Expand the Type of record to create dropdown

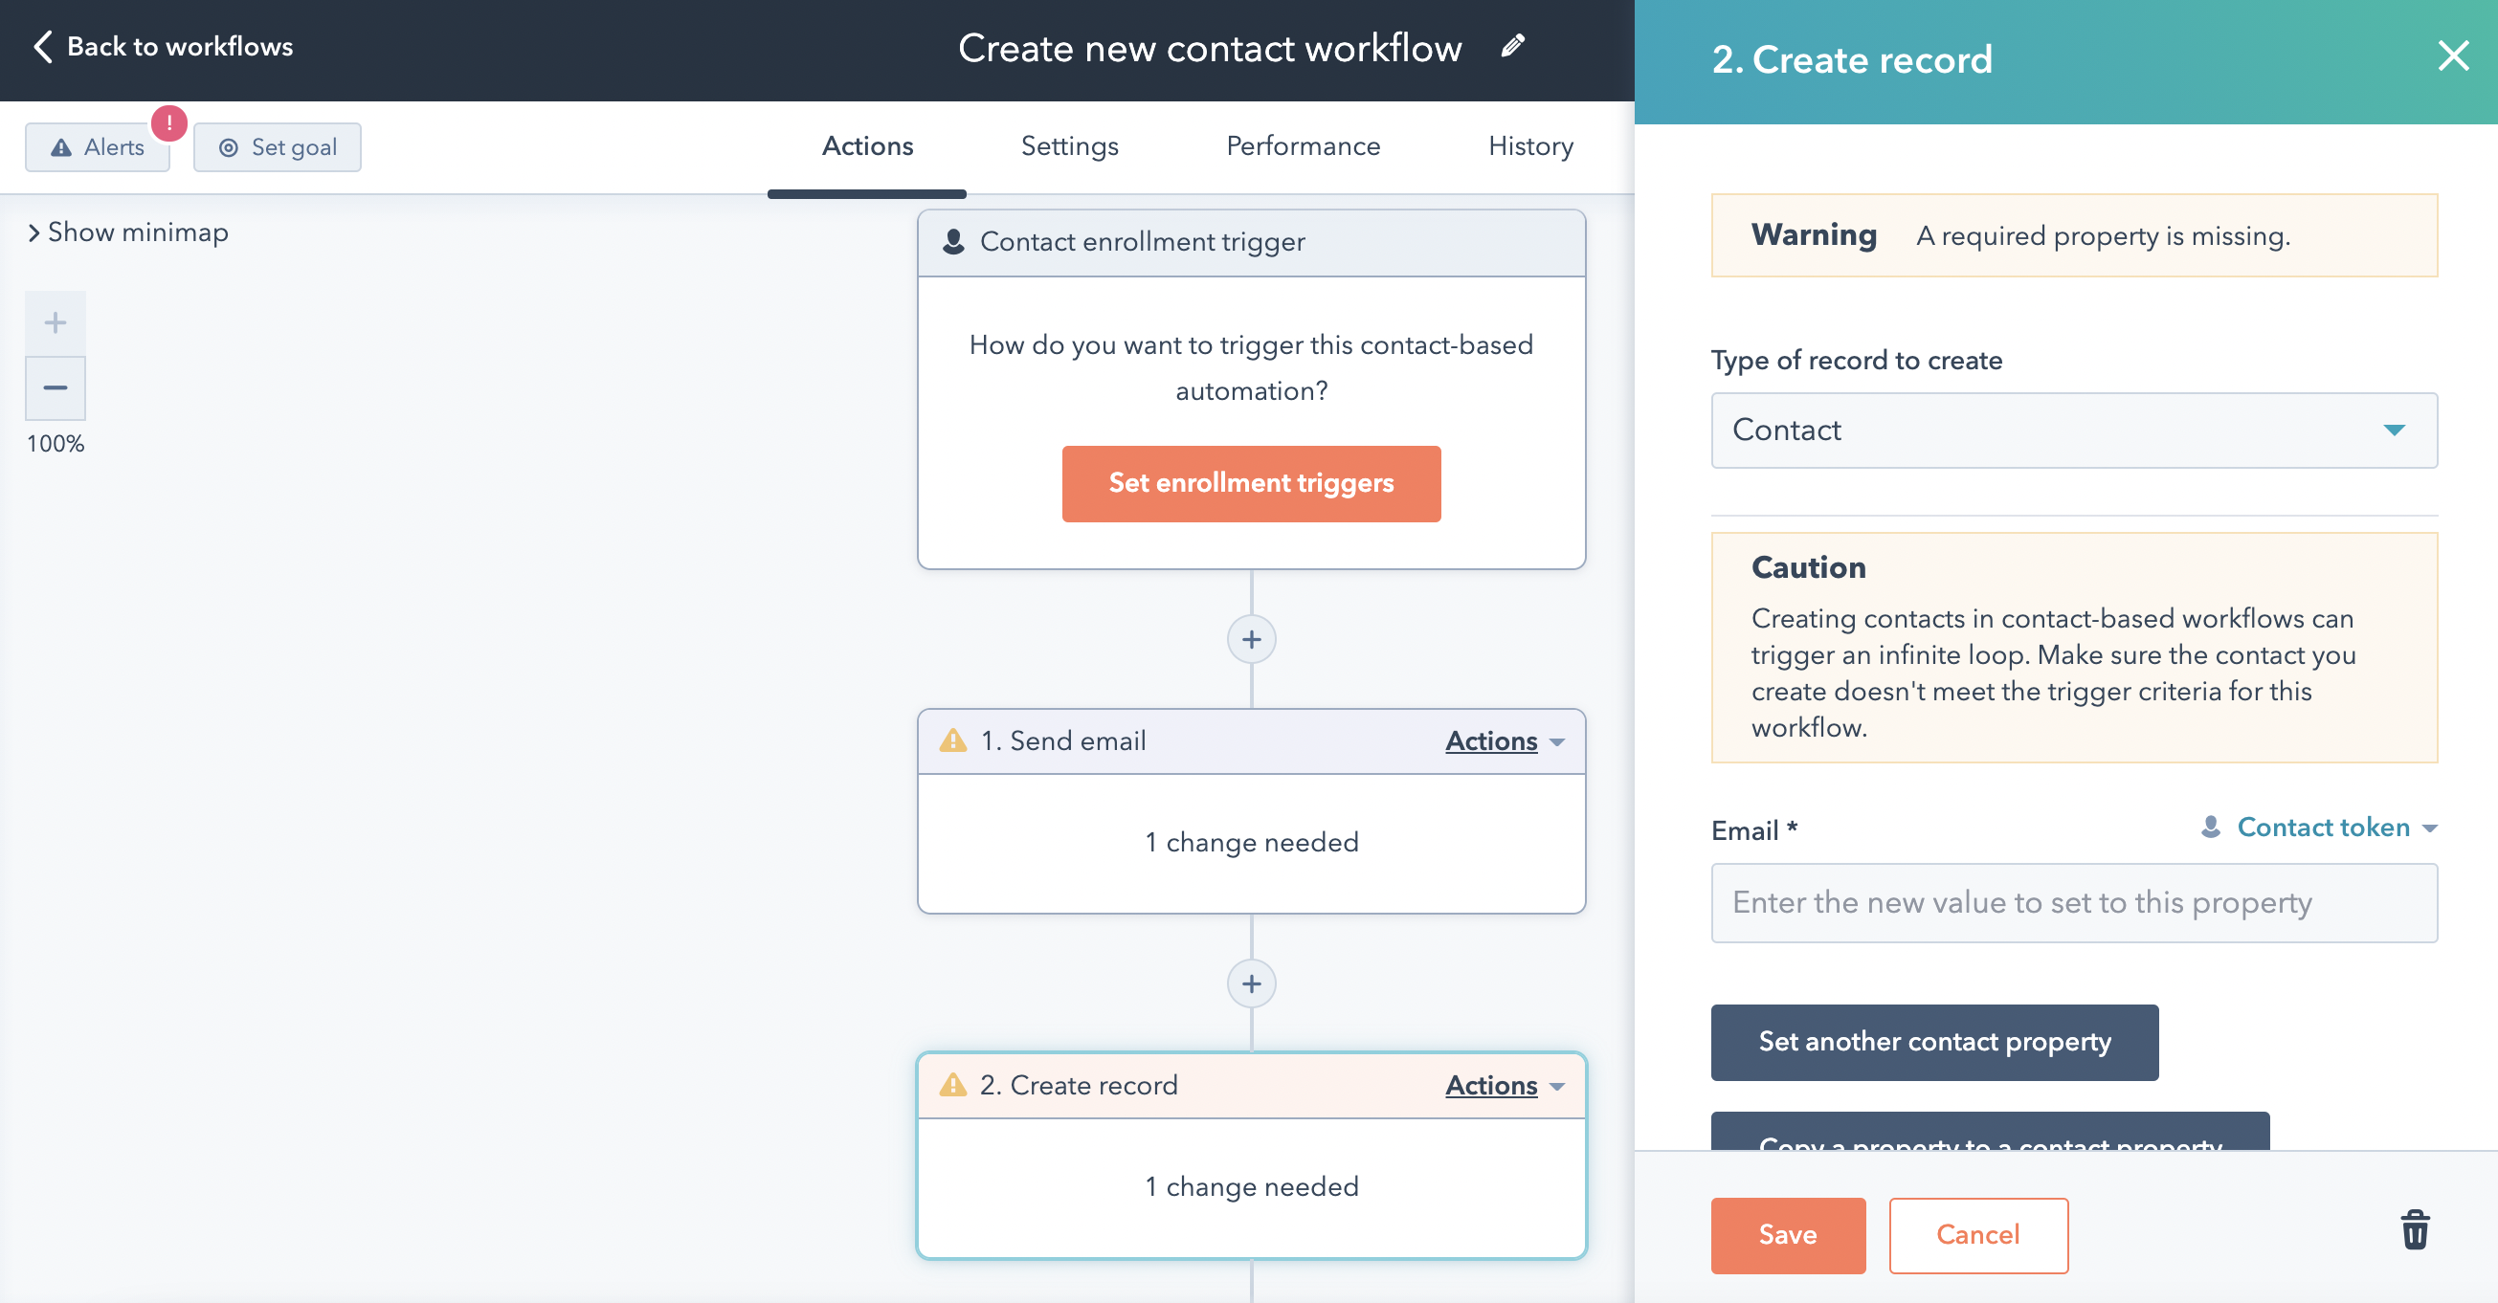(2075, 430)
